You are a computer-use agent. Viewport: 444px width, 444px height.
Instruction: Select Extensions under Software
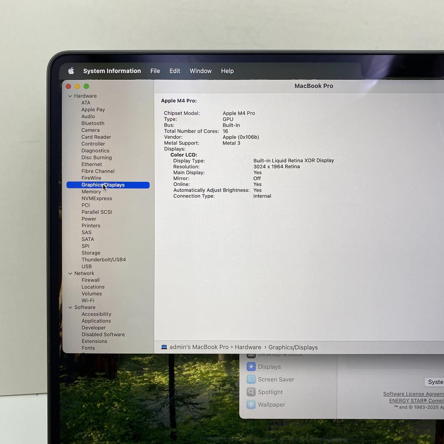click(95, 341)
